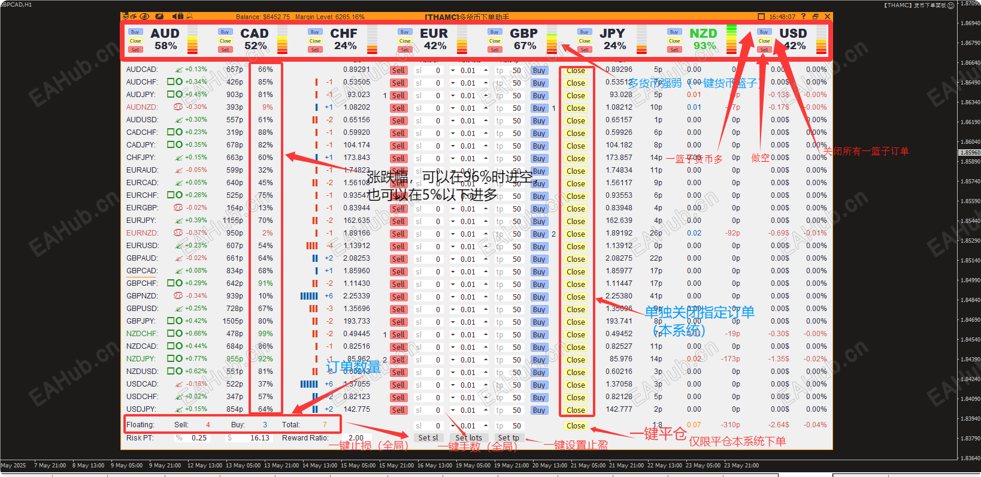Click the AUDCAD green arrow icon
Image resolution: width=981 pixels, height=477 pixels.
178,70
